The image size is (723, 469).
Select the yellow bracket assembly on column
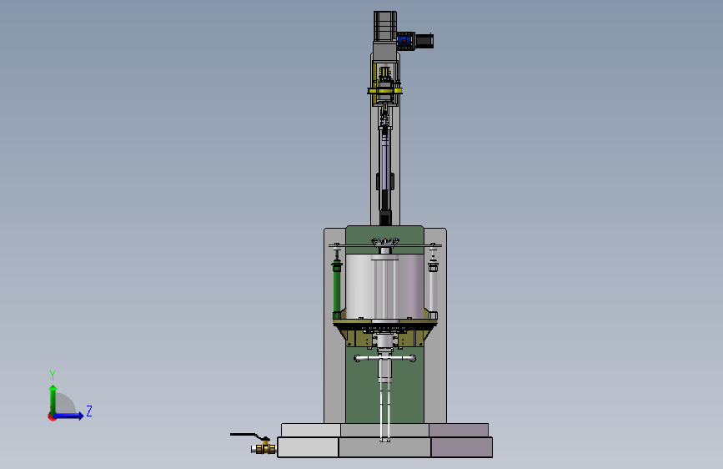[x=384, y=83]
